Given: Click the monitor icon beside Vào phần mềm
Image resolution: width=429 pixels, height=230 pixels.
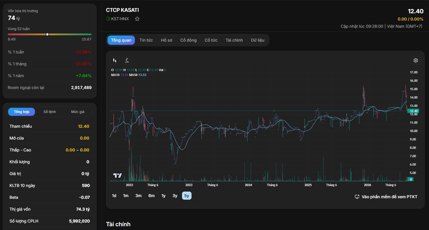Looking at the screenshot, I should [x=357, y=197].
